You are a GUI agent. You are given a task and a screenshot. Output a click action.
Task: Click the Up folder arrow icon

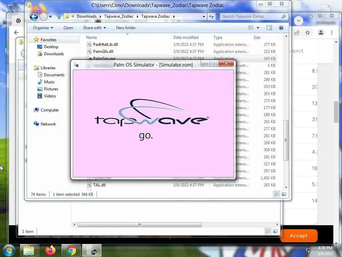[59, 16]
